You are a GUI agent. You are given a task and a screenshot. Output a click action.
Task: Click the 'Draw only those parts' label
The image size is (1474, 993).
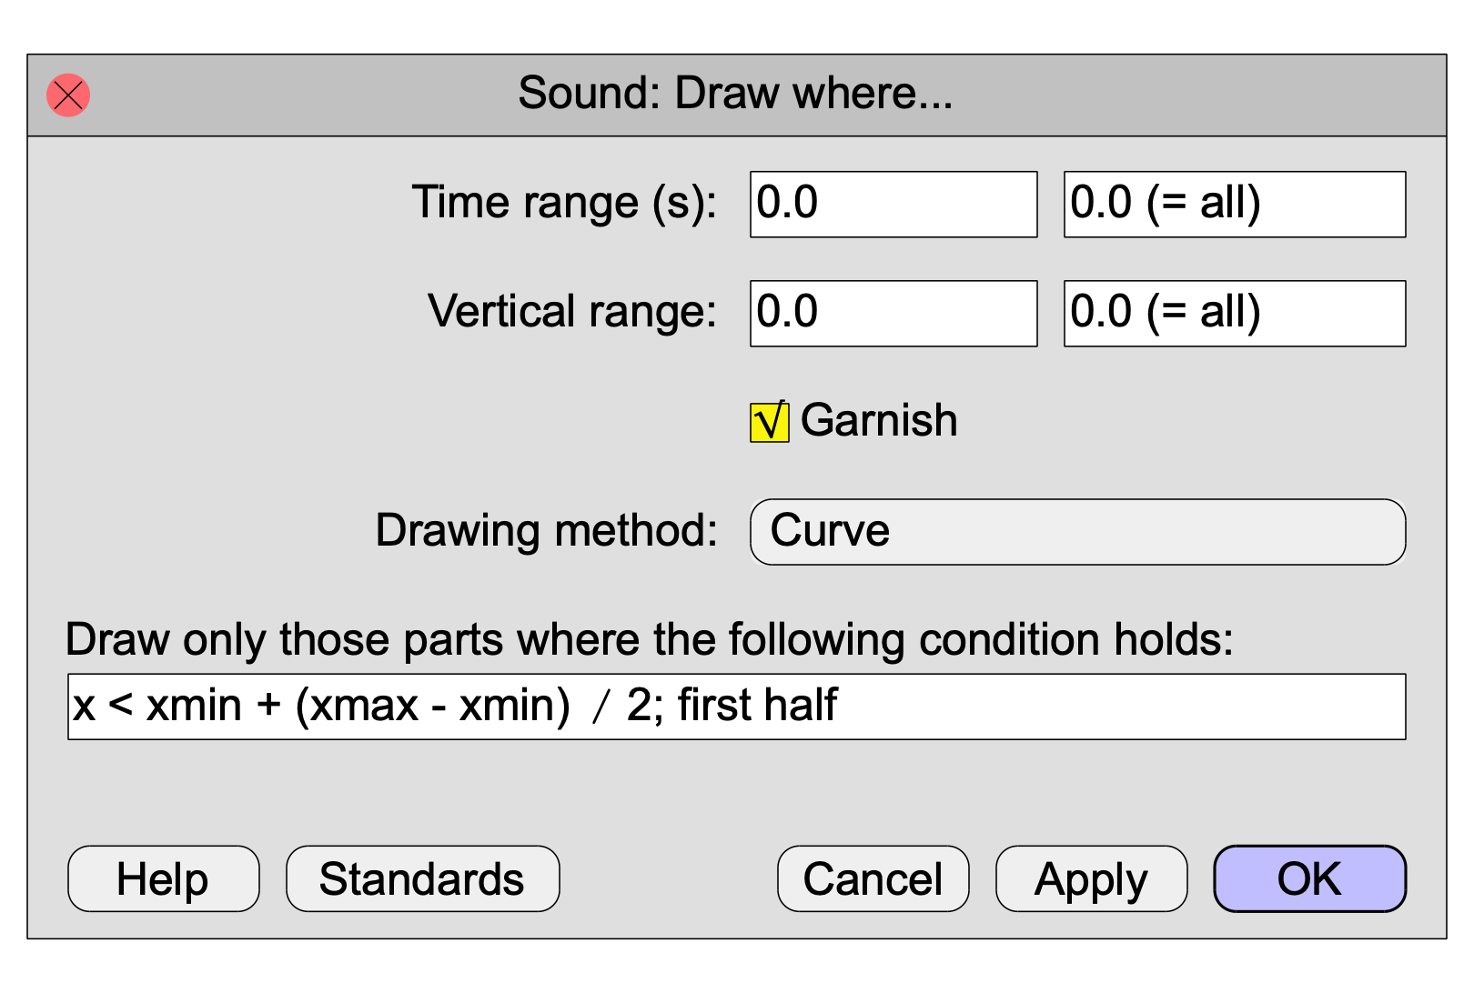650,640
